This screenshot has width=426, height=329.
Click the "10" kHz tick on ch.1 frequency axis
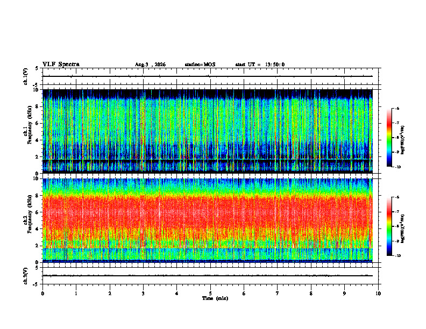[35, 90]
